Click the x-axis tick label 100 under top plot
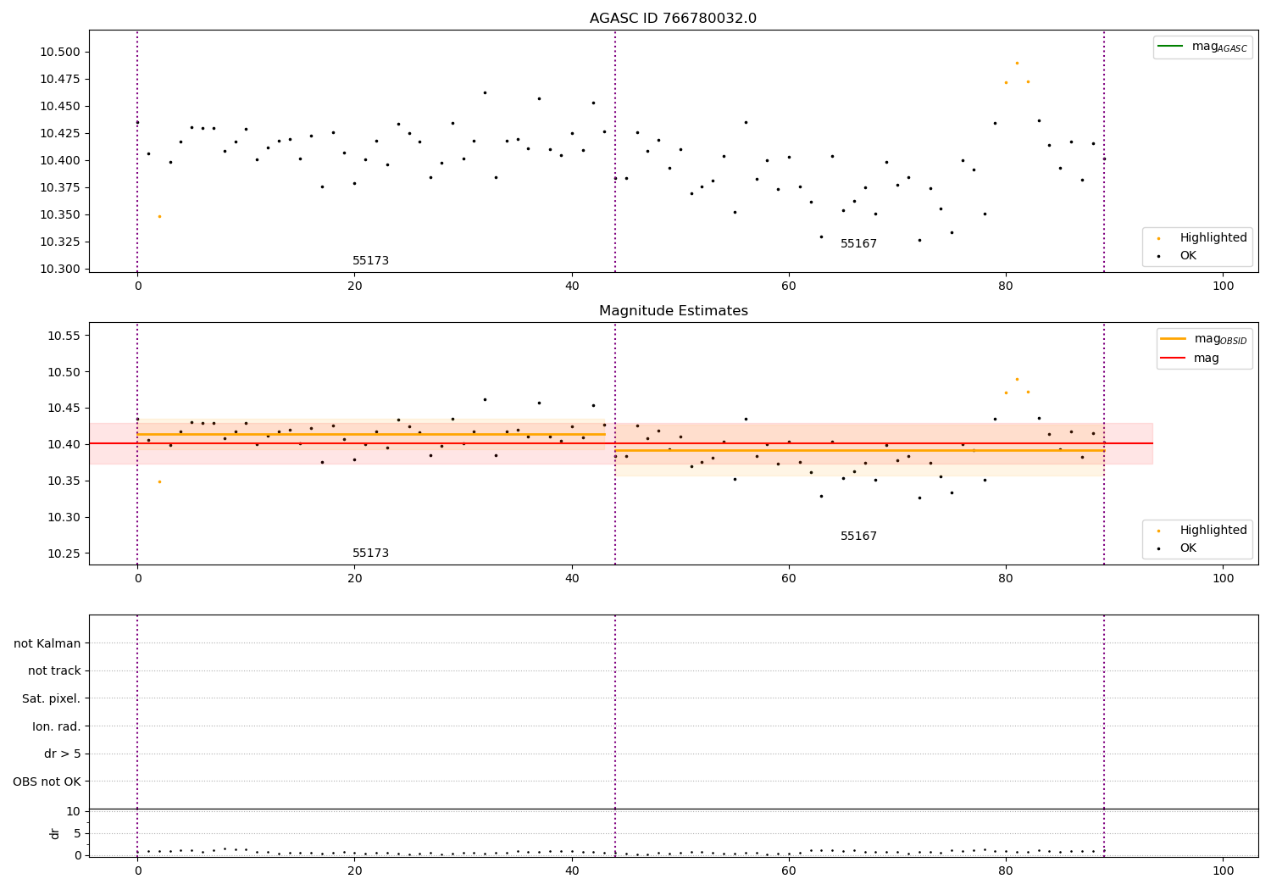1271x890 pixels. [1223, 286]
